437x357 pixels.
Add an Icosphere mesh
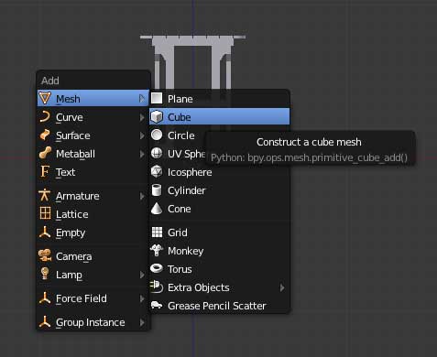click(x=219, y=172)
